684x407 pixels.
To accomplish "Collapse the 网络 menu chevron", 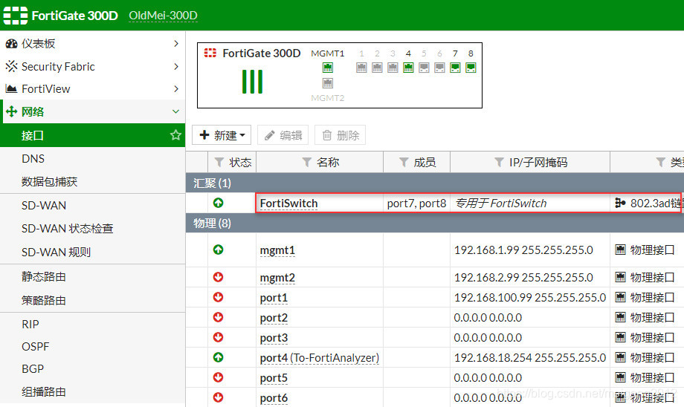I will coord(175,111).
